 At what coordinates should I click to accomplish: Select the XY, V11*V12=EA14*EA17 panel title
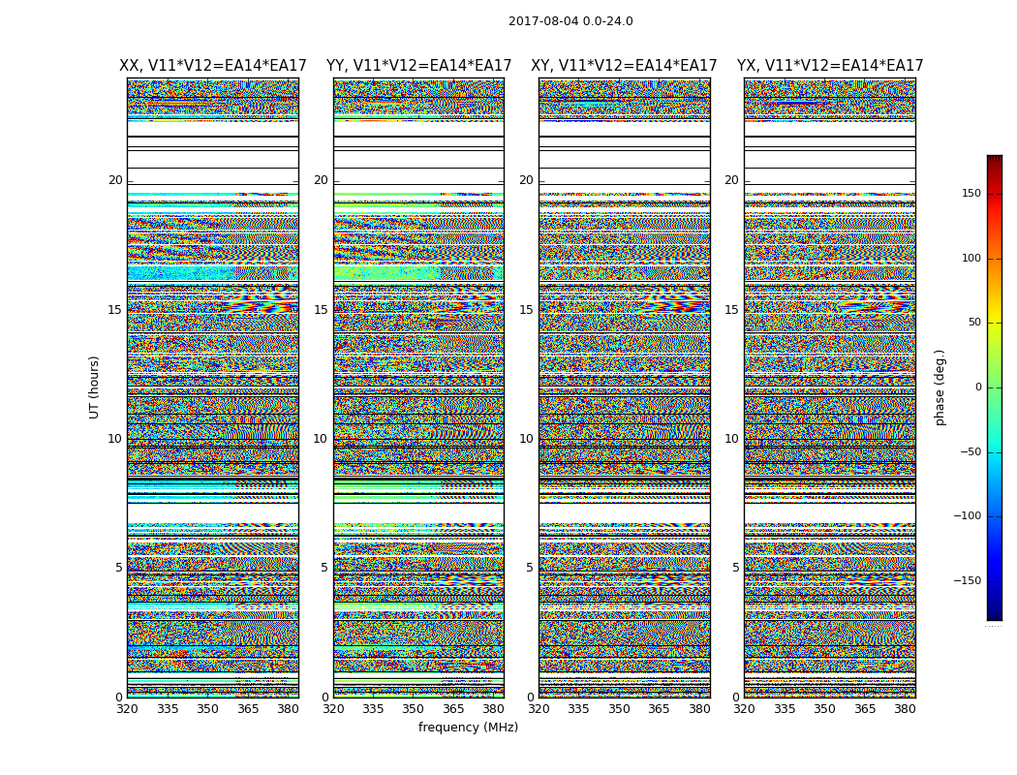624,66
